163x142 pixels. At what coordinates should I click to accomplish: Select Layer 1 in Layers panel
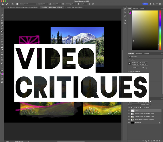coord(145,111)
